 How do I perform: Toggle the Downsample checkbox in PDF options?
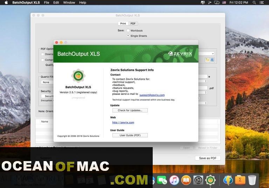pos(42,54)
